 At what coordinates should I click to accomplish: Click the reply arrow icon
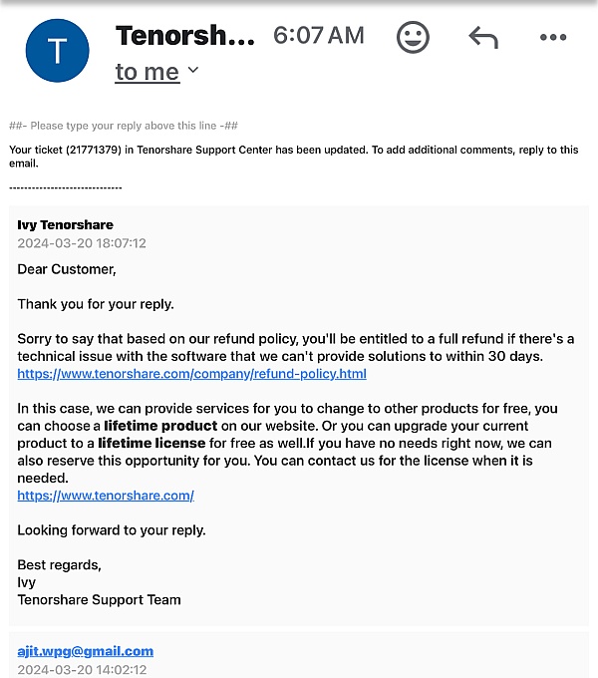(483, 38)
